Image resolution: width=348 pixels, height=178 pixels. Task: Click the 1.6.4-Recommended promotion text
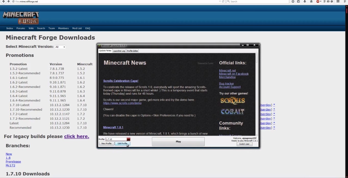tap(25, 100)
